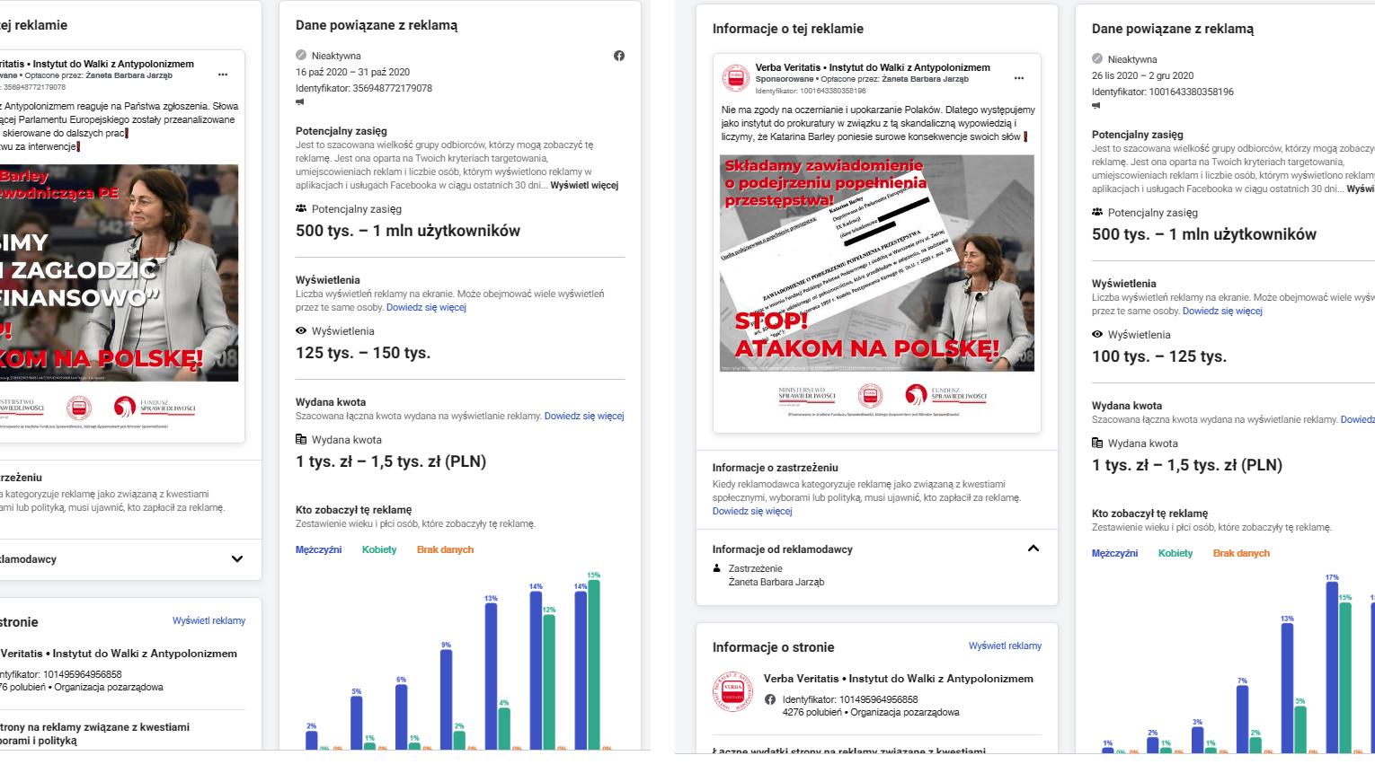Screen dimensions: 1375x773
Task: Click round Verba Veritatis seal under left ad image
Action: pos(81,406)
